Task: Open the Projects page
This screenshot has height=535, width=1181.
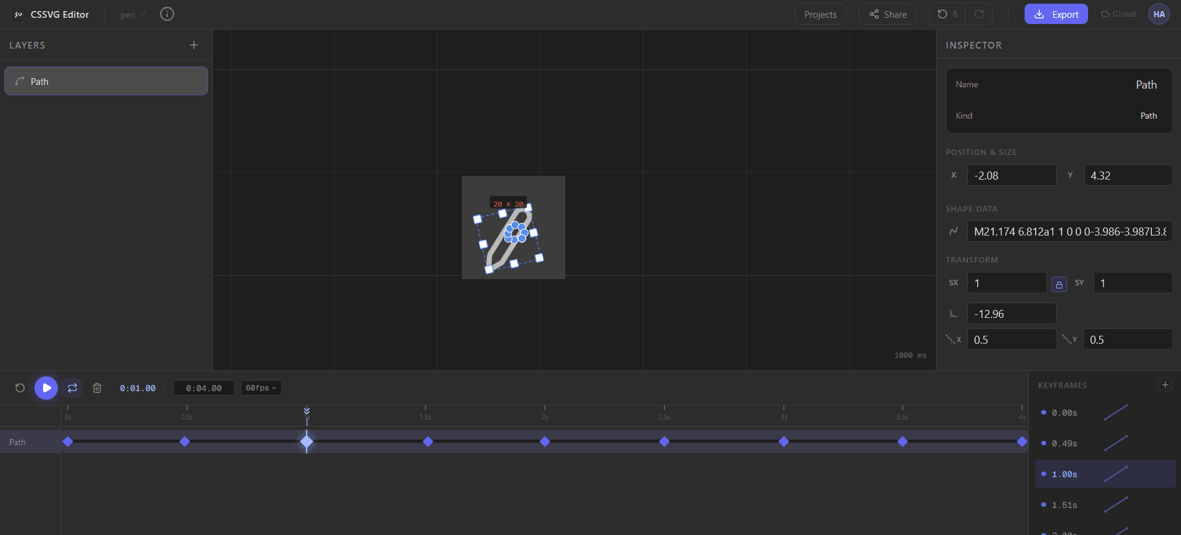Action: click(820, 14)
